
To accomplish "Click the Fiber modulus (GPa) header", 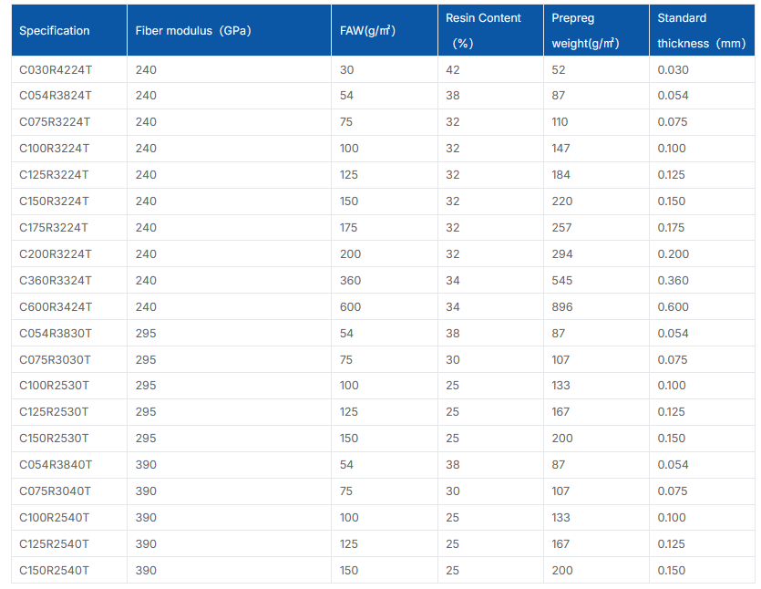I will tap(192, 31).
